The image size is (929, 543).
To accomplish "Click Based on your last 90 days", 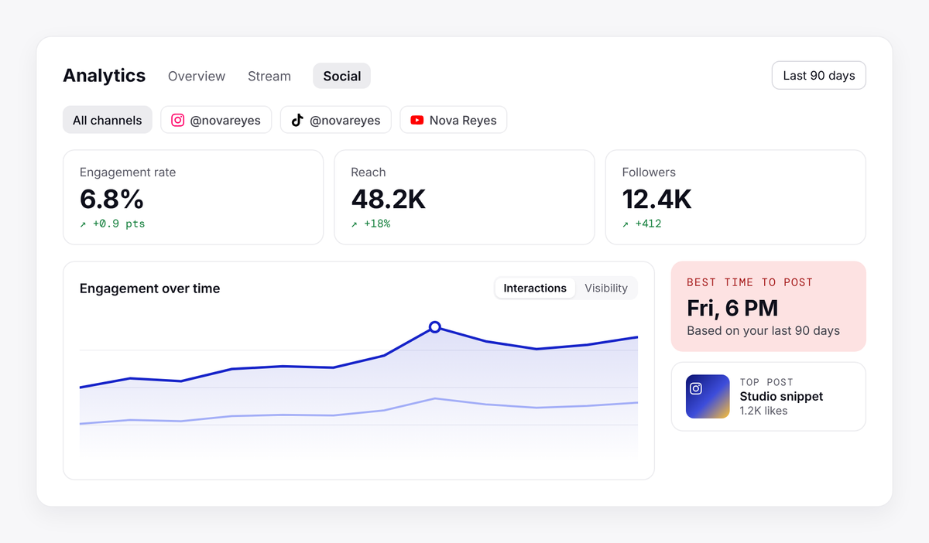I will tap(763, 331).
